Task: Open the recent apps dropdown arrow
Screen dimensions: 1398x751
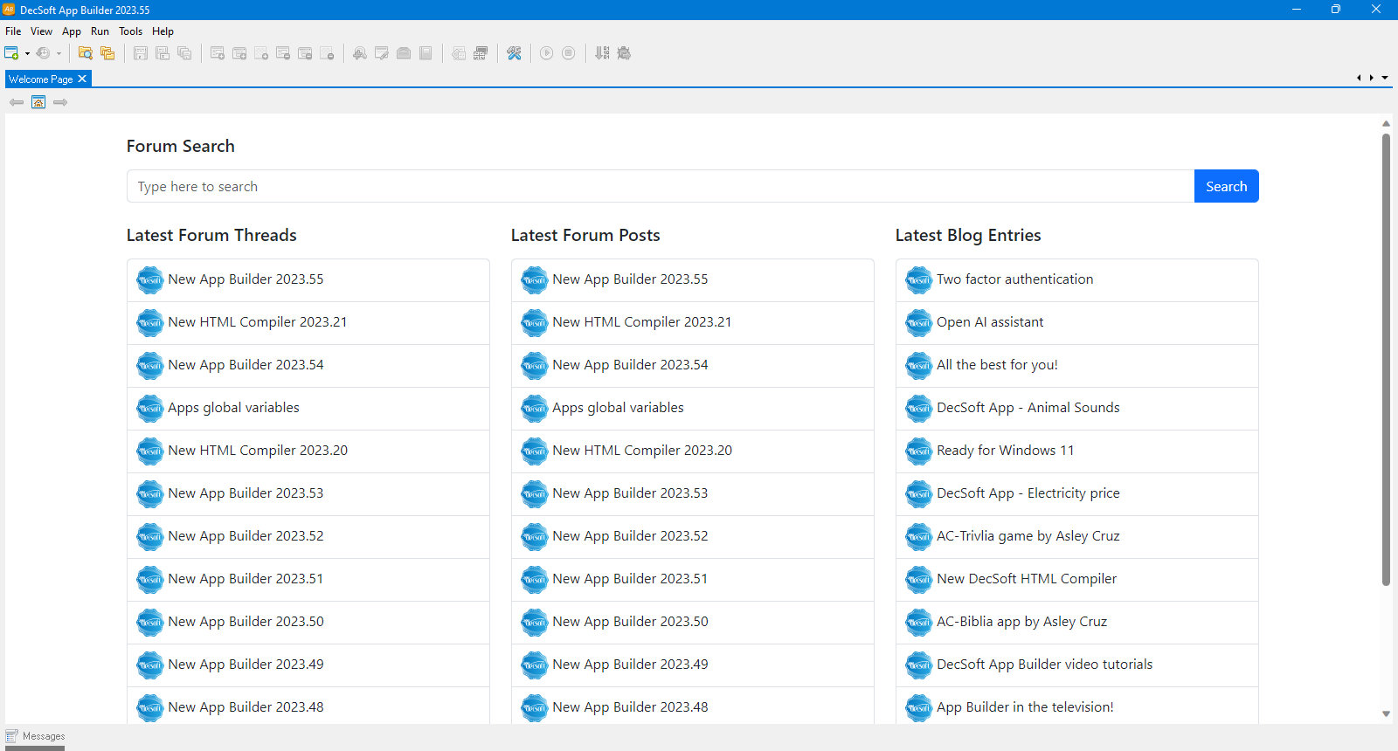Action: pyautogui.click(x=59, y=54)
